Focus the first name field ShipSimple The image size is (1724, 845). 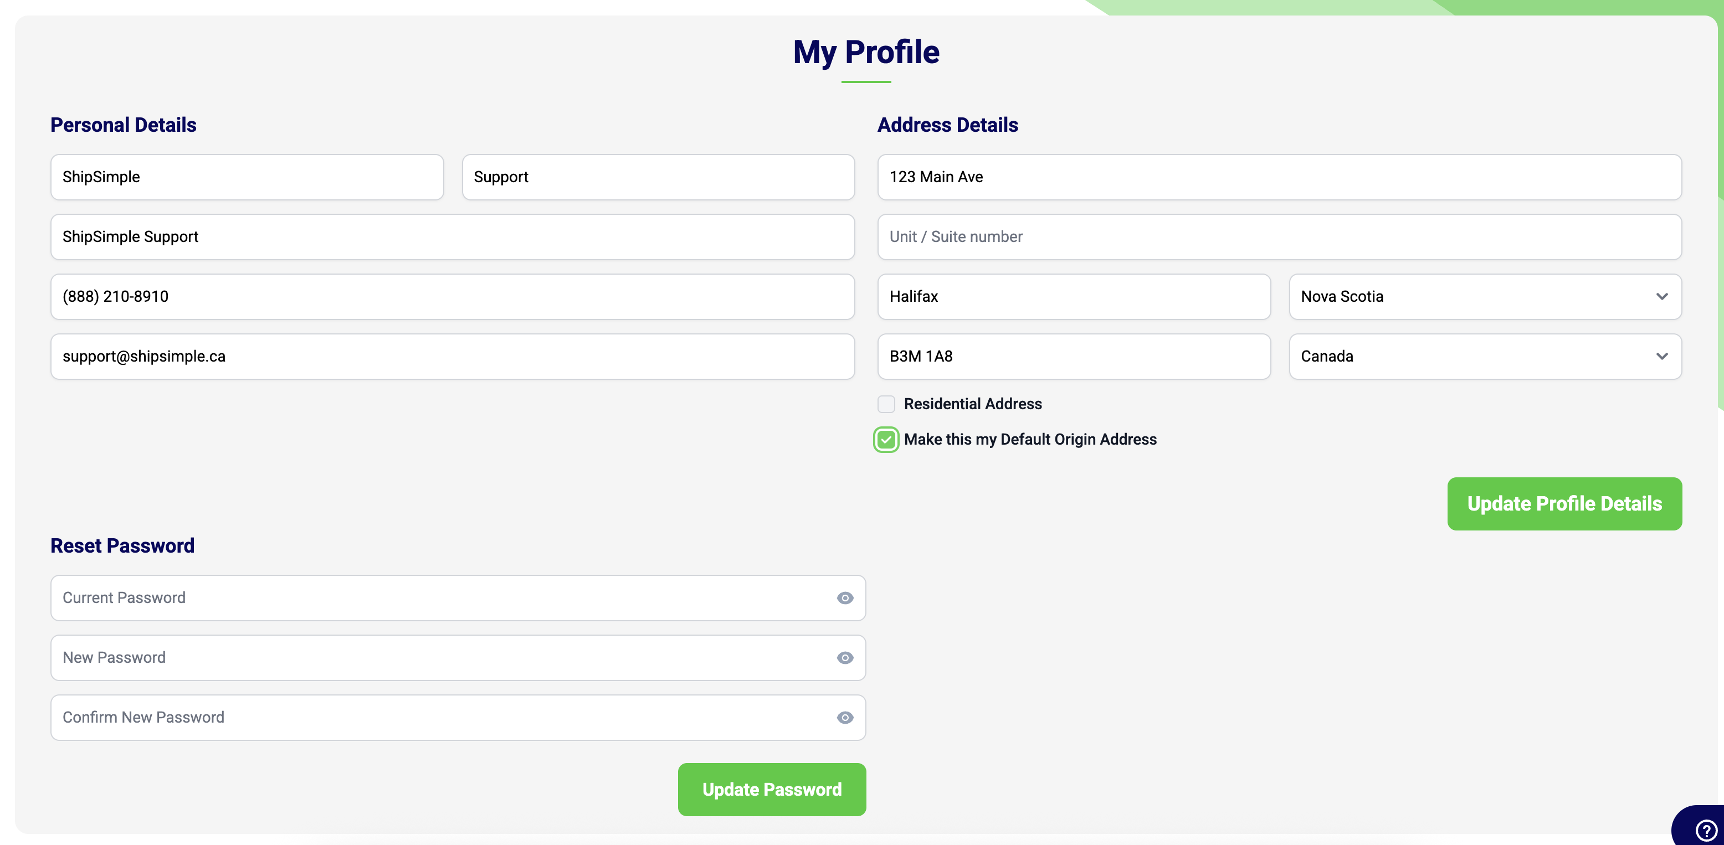[247, 177]
